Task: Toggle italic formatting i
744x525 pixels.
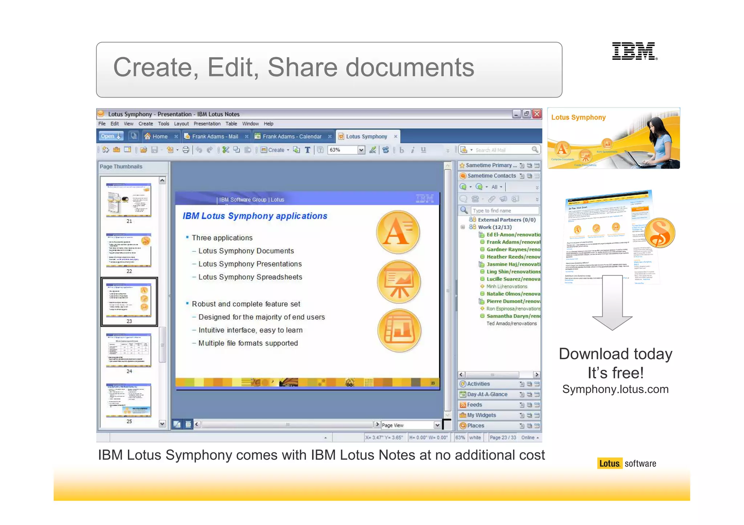Action: (413, 150)
